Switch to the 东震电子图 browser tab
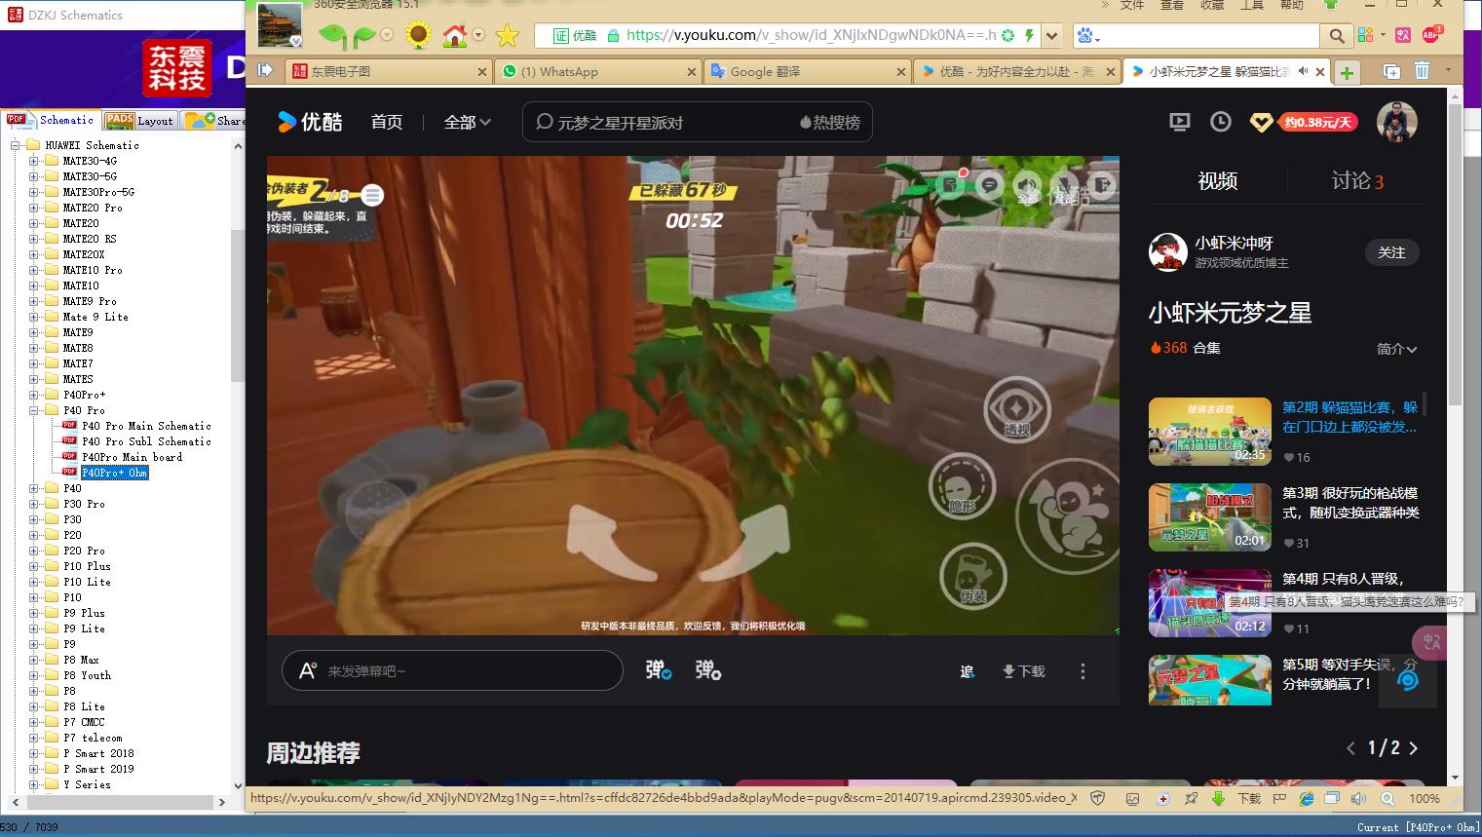Screen dimensions: 1482x837 (388, 71)
